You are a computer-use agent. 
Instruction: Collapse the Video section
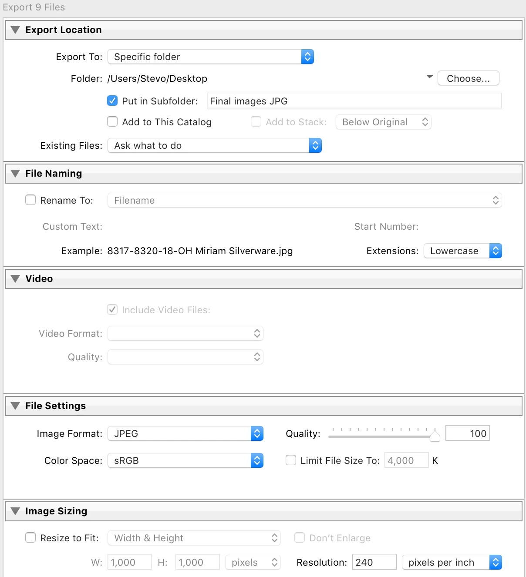[x=15, y=279]
